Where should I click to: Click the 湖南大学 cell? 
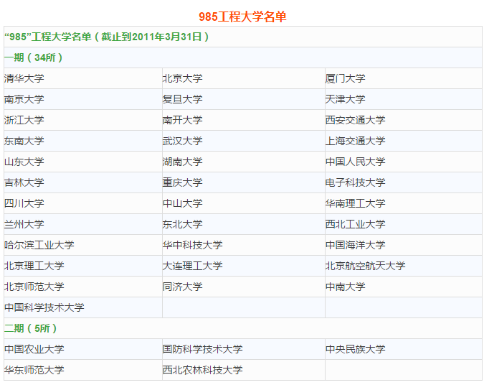pyautogui.click(x=244, y=162)
